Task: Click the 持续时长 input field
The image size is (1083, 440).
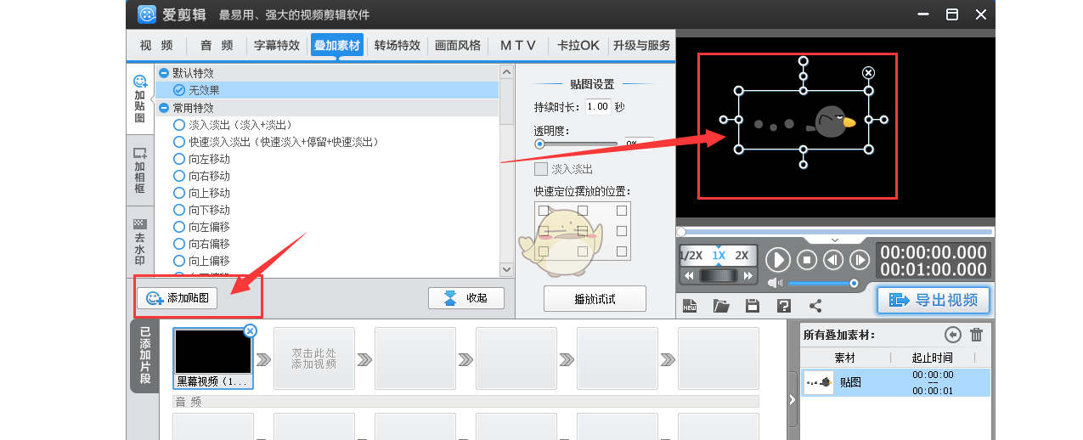Action: pos(598,107)
